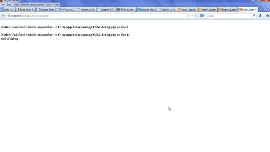Viewport: 270px width, 152px height.
Task: Bookmark this page with the star icon
Action: [x=188, y=16]
